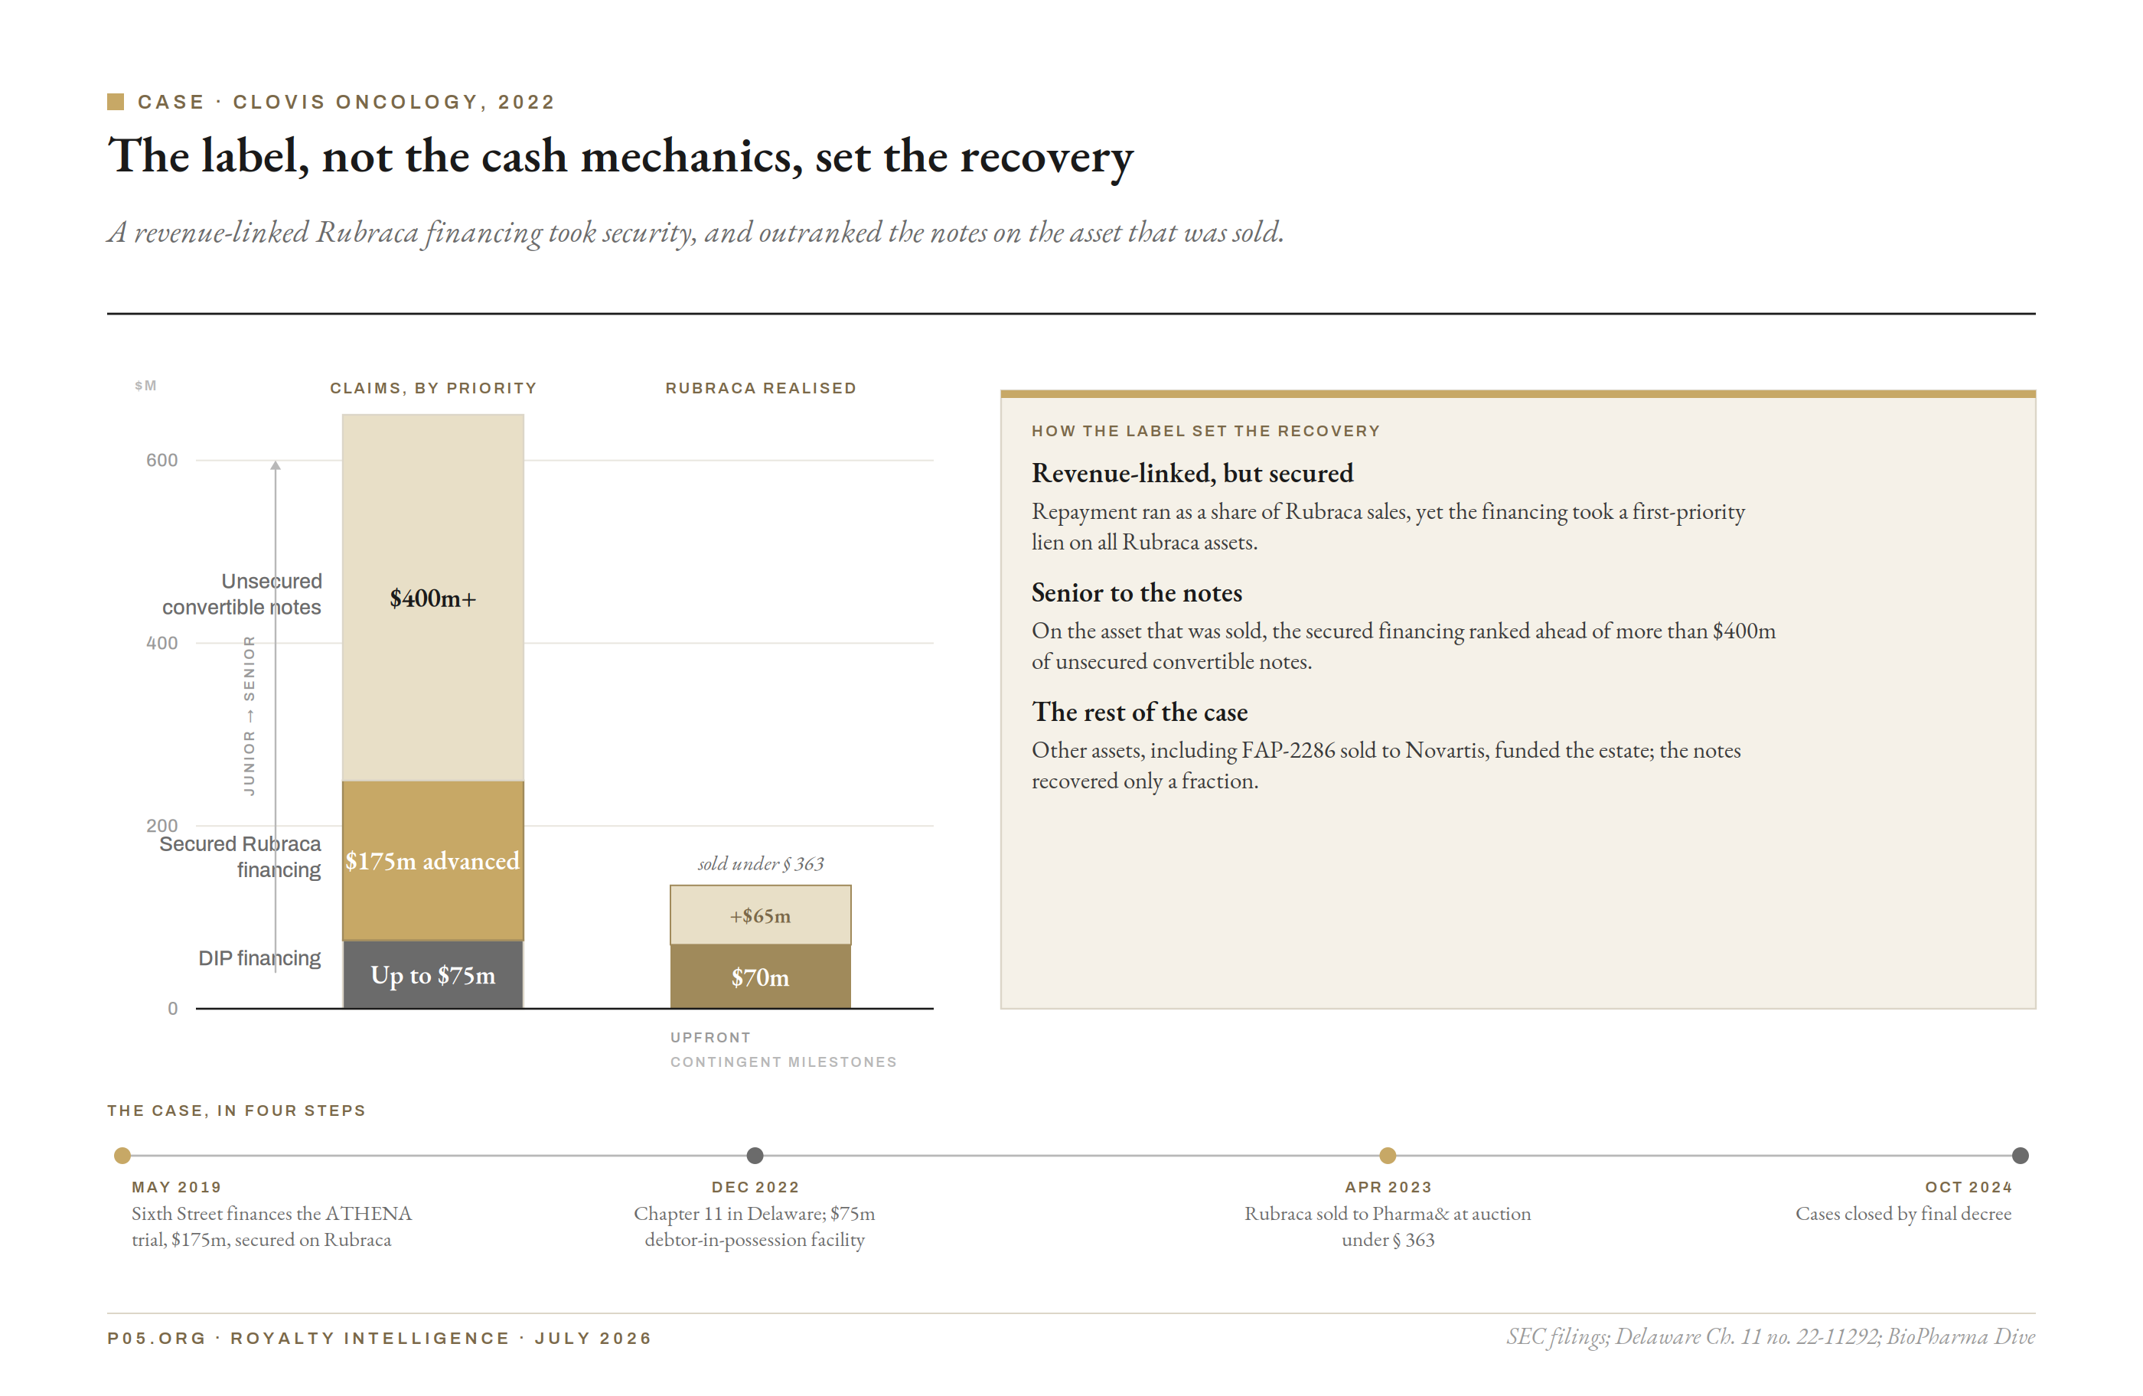Click the RUBRACA REALISED column label
2143x1396 pixels.
click(x=761, y=388)
